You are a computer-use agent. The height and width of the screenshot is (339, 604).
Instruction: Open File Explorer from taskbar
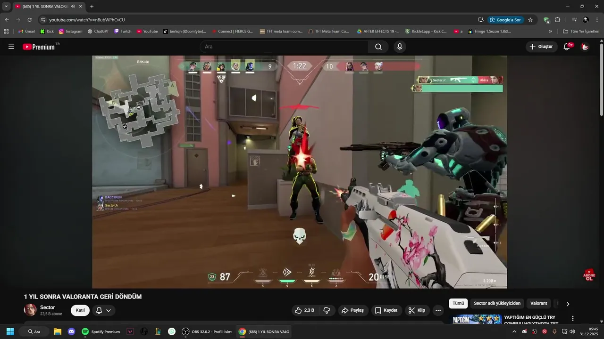pyautogui.click(x=58, y=331)
